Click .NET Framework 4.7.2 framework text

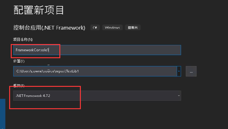coord(33,96)
